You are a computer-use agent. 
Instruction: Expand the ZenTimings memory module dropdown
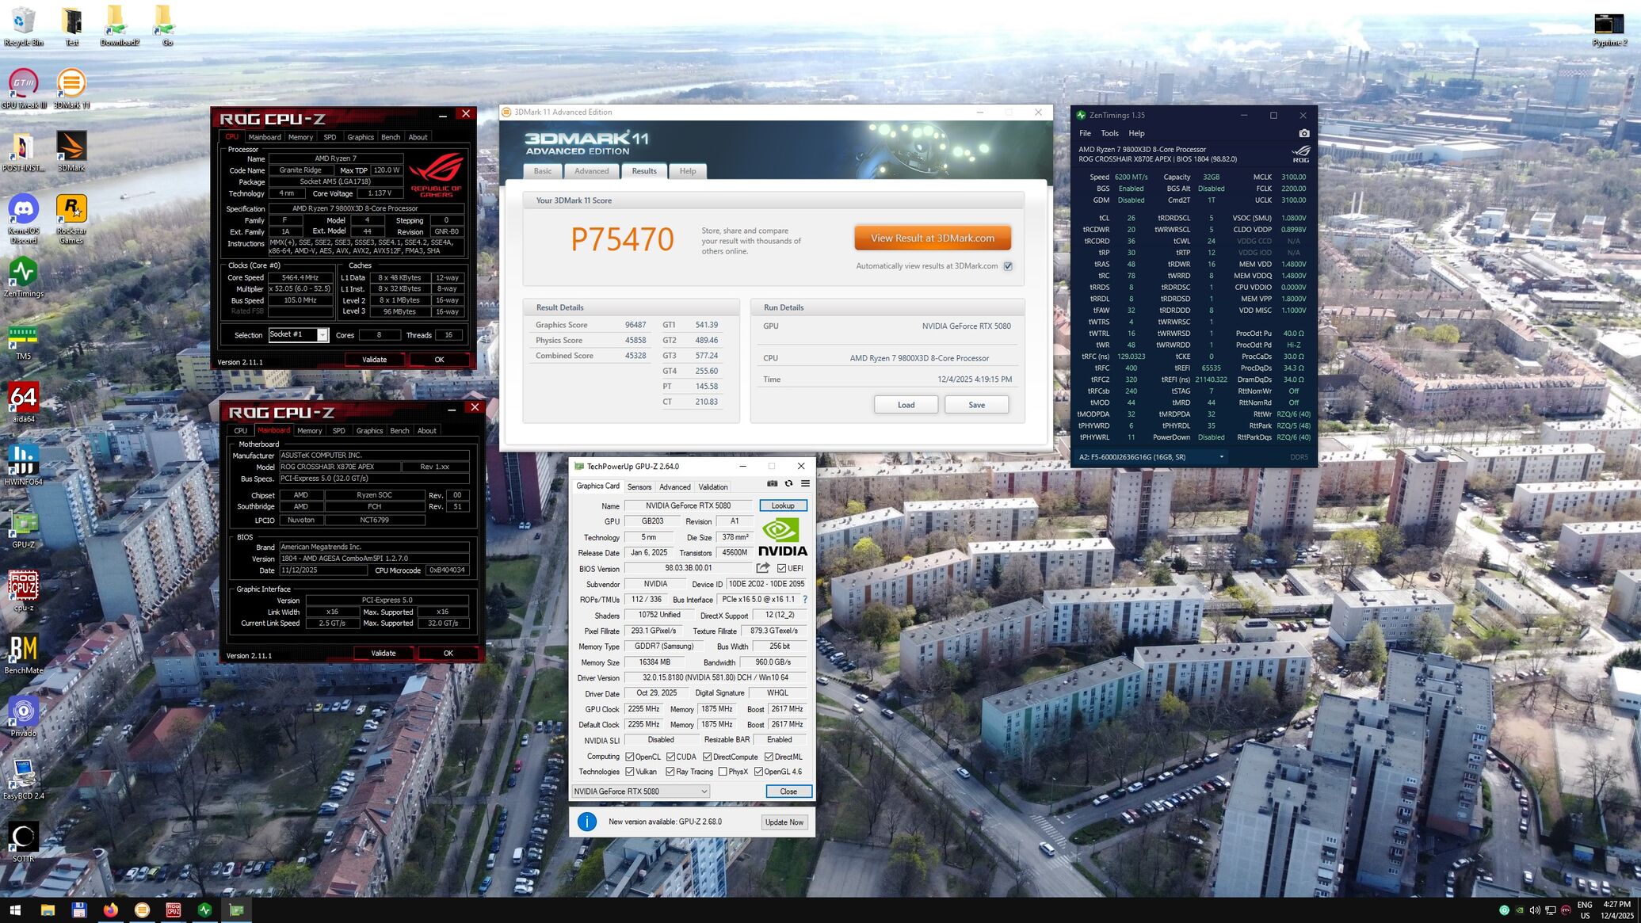(1221, 457)
